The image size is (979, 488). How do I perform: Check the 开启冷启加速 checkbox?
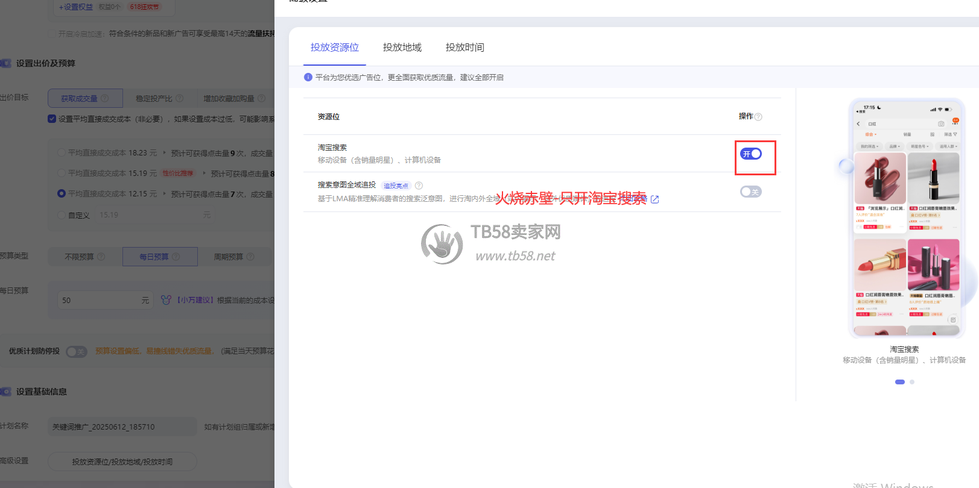[52, 34]
